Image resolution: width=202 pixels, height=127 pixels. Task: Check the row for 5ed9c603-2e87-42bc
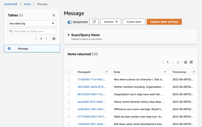tap(69, 109)
